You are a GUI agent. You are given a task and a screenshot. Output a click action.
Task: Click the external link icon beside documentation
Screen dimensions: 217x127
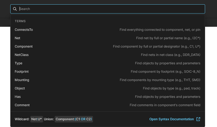pos(198,119)
